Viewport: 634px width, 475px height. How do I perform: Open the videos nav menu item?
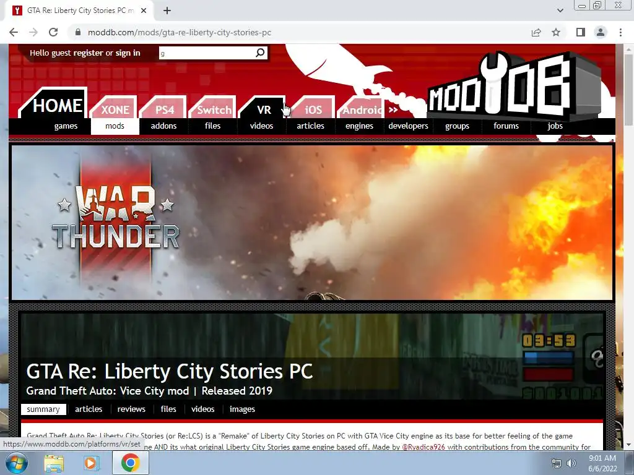[262, 126]
